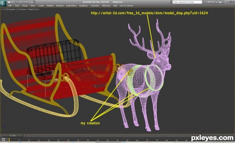
Task: Expand the Help icon dropdown arrow
Action: [x=223, y=2]
